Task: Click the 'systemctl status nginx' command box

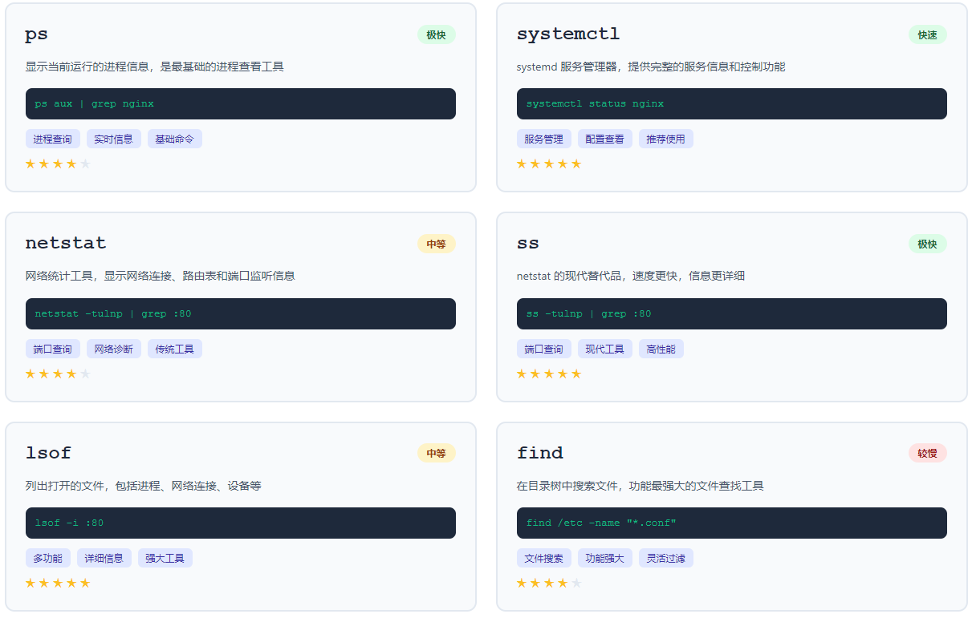Action: coord(731,104)
